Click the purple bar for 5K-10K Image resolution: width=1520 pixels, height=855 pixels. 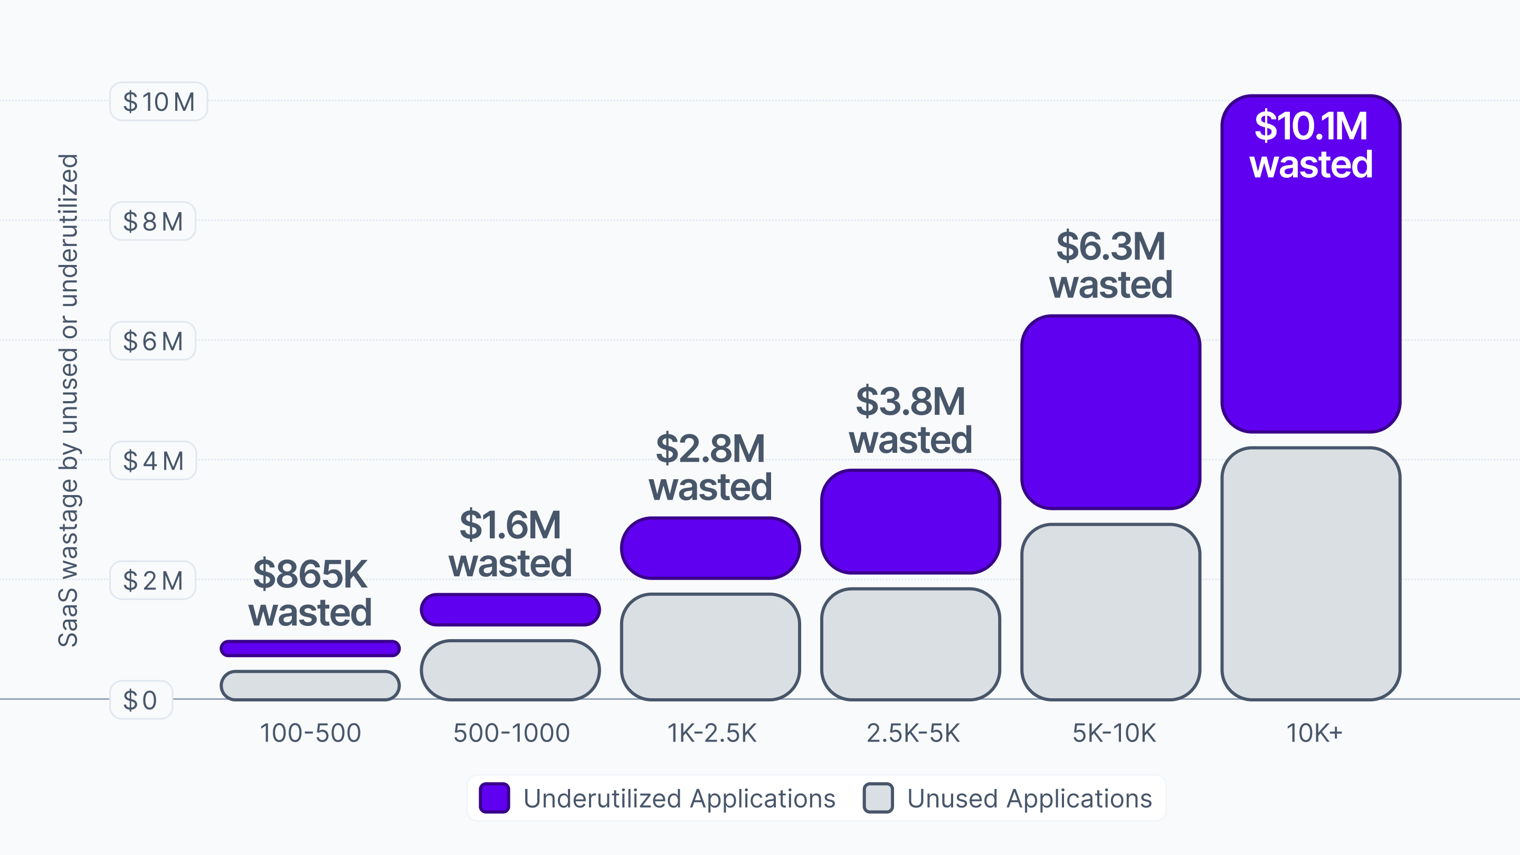tap(1110, 412)
